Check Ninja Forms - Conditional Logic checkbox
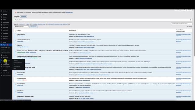This screenshot has height=110, width=195. point(16,97)
